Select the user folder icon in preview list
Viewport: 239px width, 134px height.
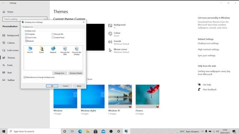(41, 50)
